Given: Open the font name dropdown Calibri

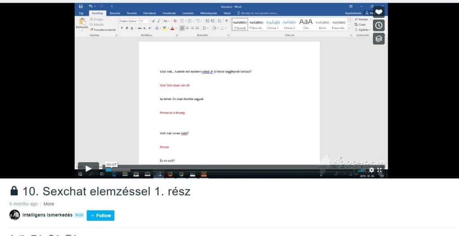Looking at the screenshot, I should [129, 21].
